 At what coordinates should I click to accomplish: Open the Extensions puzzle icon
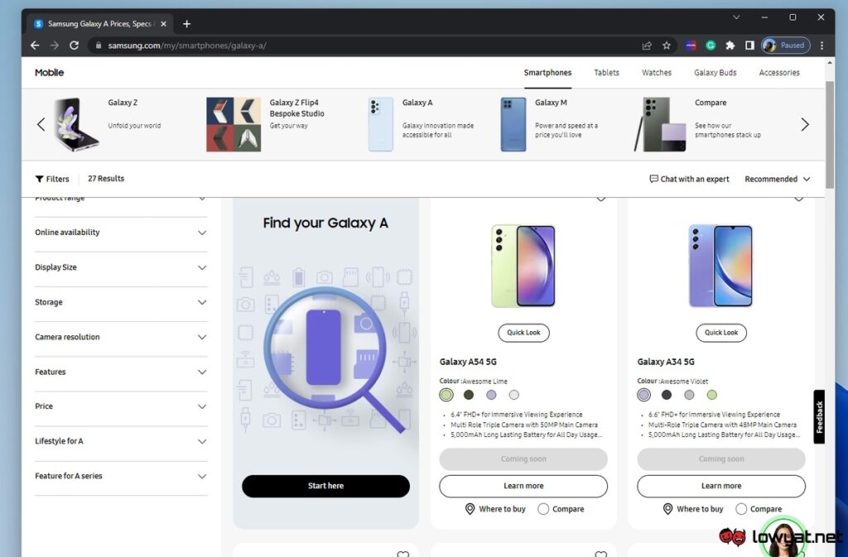click(730, 46)
